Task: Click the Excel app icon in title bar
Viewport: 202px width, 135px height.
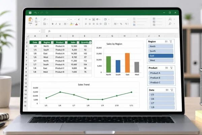Action: [x=30, y=13]
